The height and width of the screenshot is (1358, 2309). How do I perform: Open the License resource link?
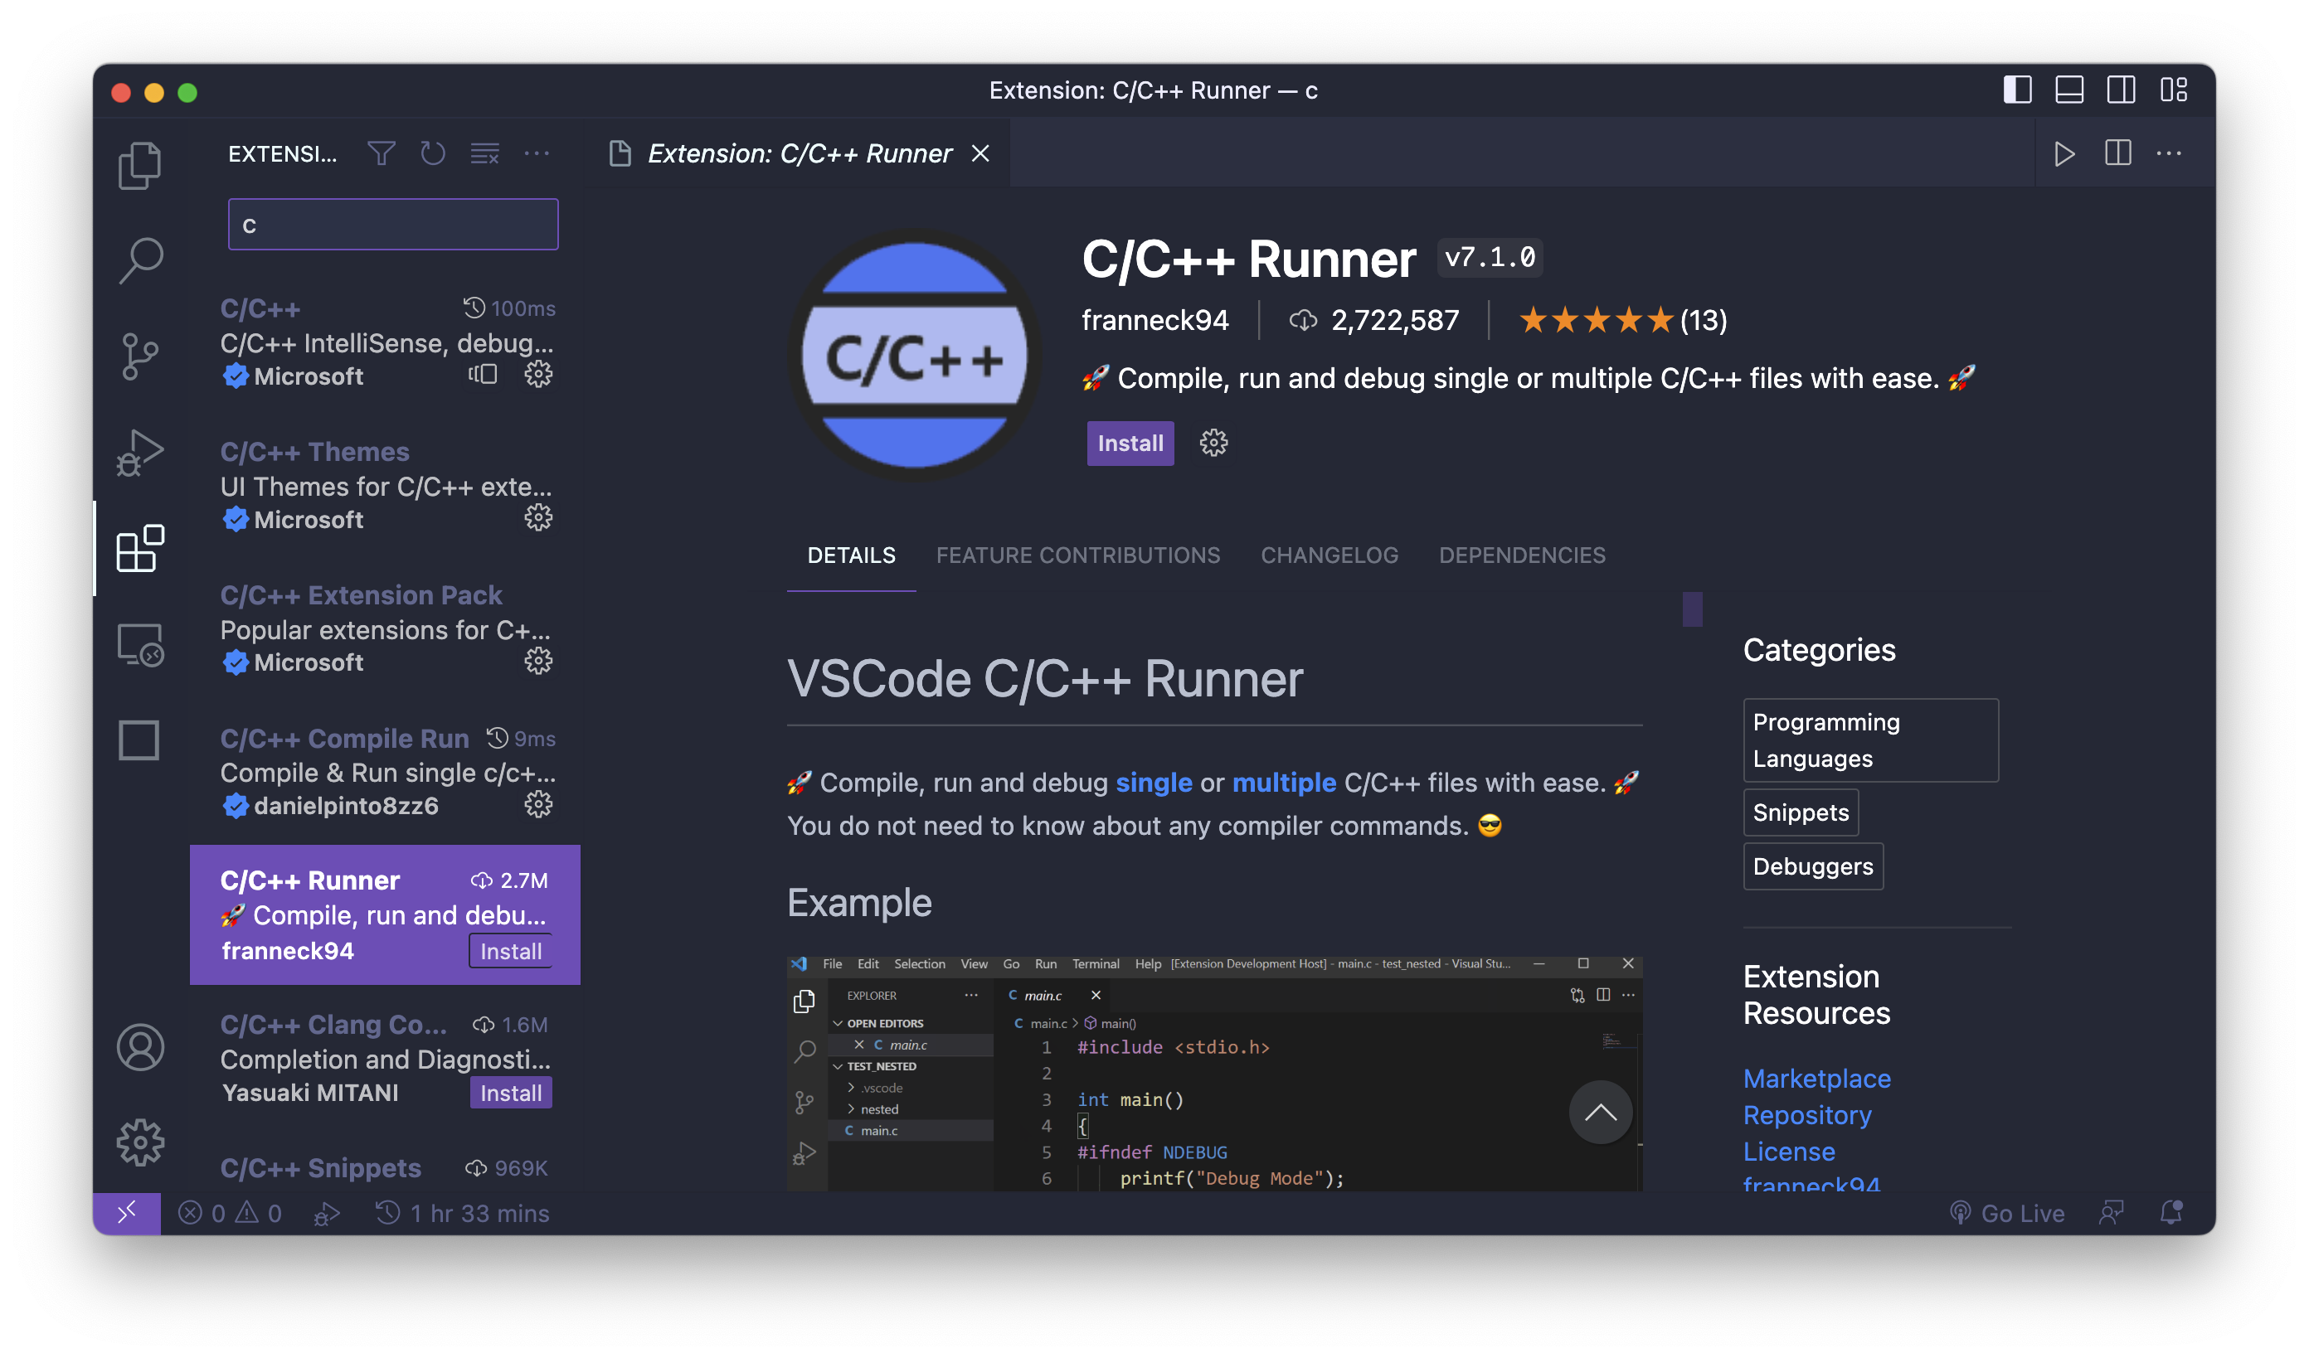pyautogui.click(x=1788, y=1152)
